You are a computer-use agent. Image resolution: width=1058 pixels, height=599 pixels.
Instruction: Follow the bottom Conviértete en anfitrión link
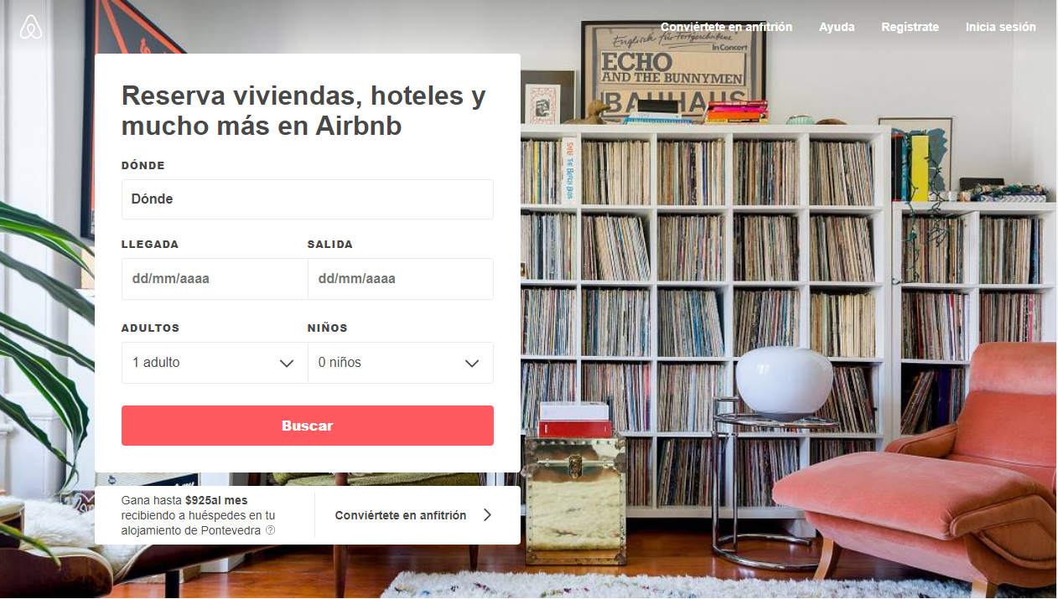pos(401,515)
